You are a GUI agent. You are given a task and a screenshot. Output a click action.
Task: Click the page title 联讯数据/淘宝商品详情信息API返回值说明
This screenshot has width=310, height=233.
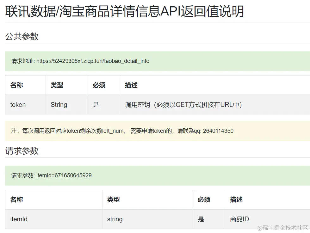[x=125, y=11]
